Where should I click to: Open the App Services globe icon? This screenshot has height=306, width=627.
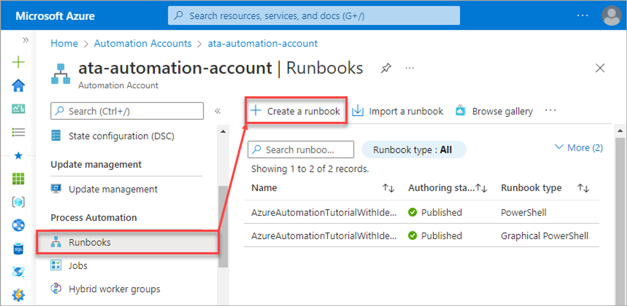pos(18,225)
